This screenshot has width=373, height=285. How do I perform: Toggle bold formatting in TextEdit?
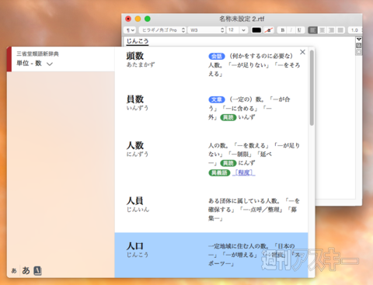pos(283,30)
